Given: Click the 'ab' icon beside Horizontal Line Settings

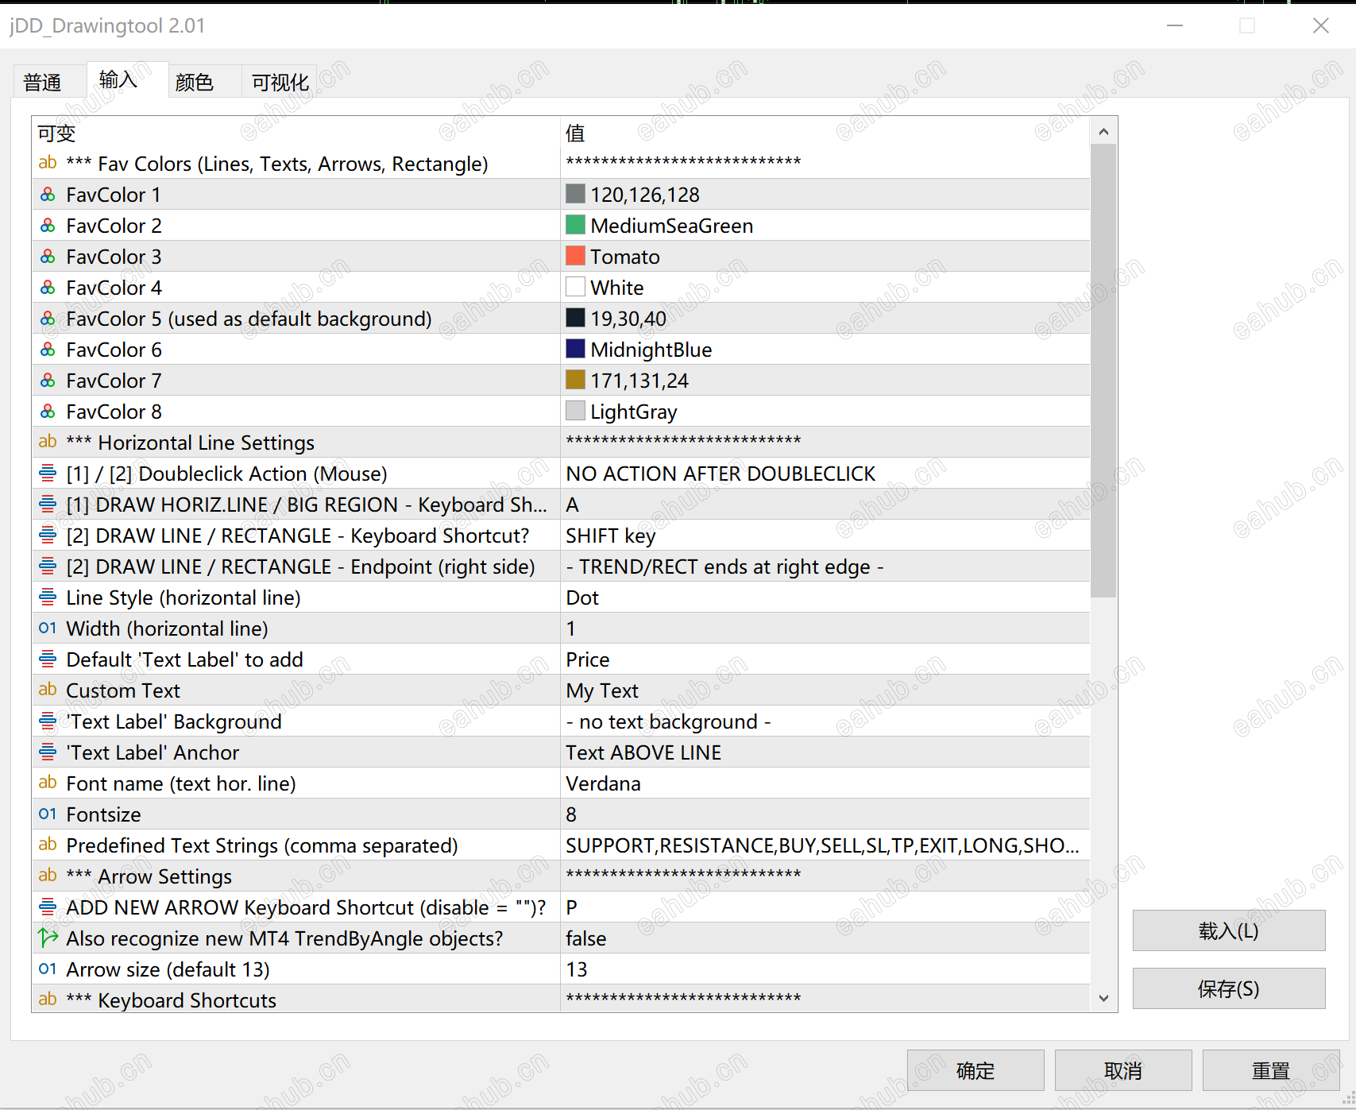Looking at the screenshot, I should [x=48, y=442].
